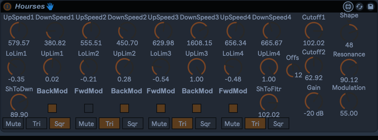The image size is (378, 140).
Task: Click the ShToFltr knob
Action: coord(269,102)
